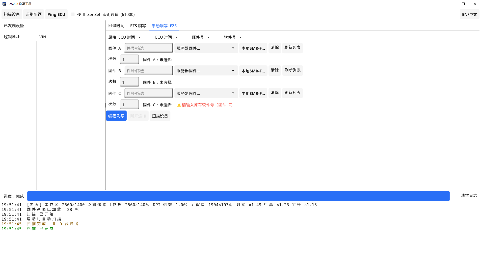The height and width of the screenshot is (269, 481).
Task: Click 清除 in the 固件 A row
Action: point(275,48)
